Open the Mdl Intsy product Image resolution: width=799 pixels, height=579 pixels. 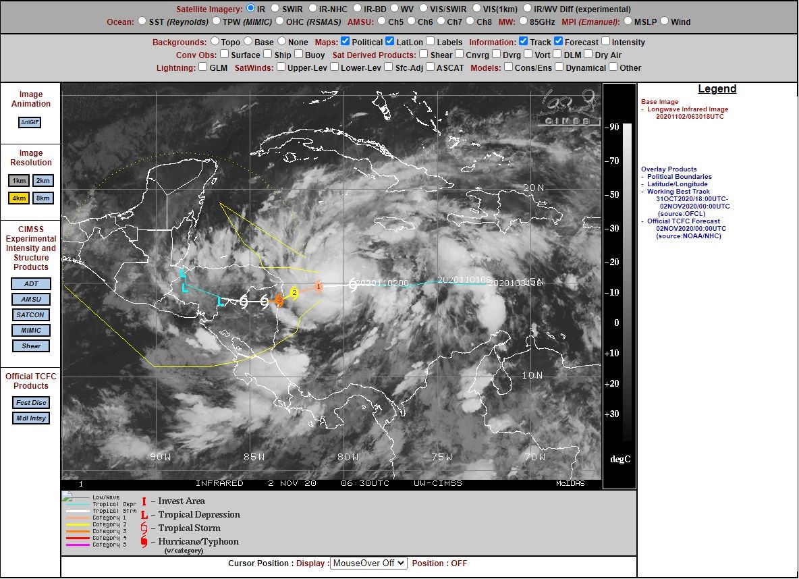click(x=31, y=418)
